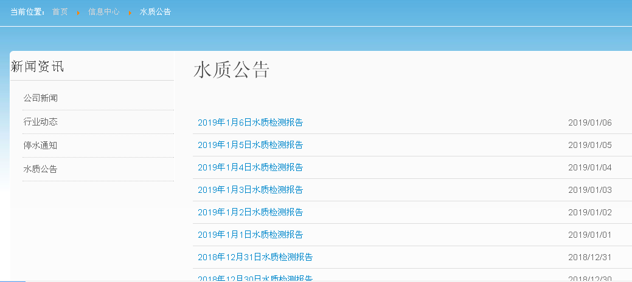Open 2019年1月3日水质检测报告

pyautogui.click(x=250, y=190)
